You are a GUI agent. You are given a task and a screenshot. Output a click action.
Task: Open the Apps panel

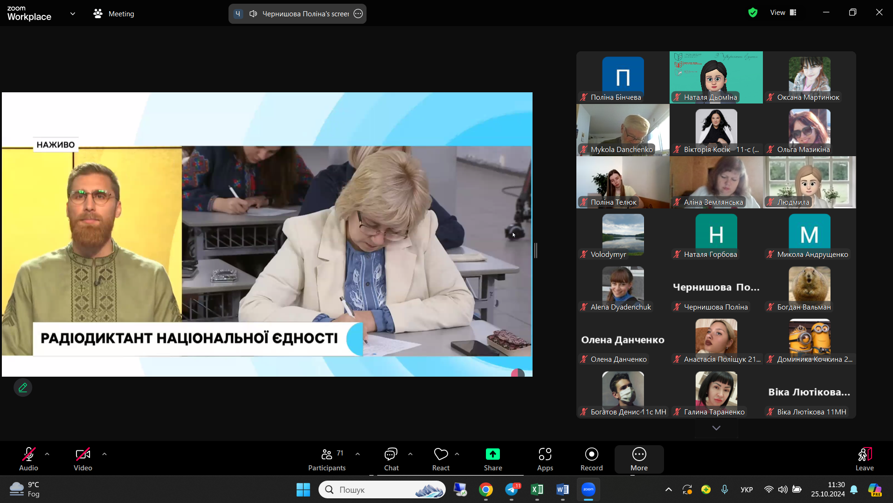coord(545,459)
